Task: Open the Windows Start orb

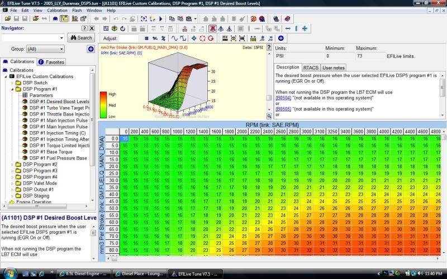Action: tap(9, 273)
